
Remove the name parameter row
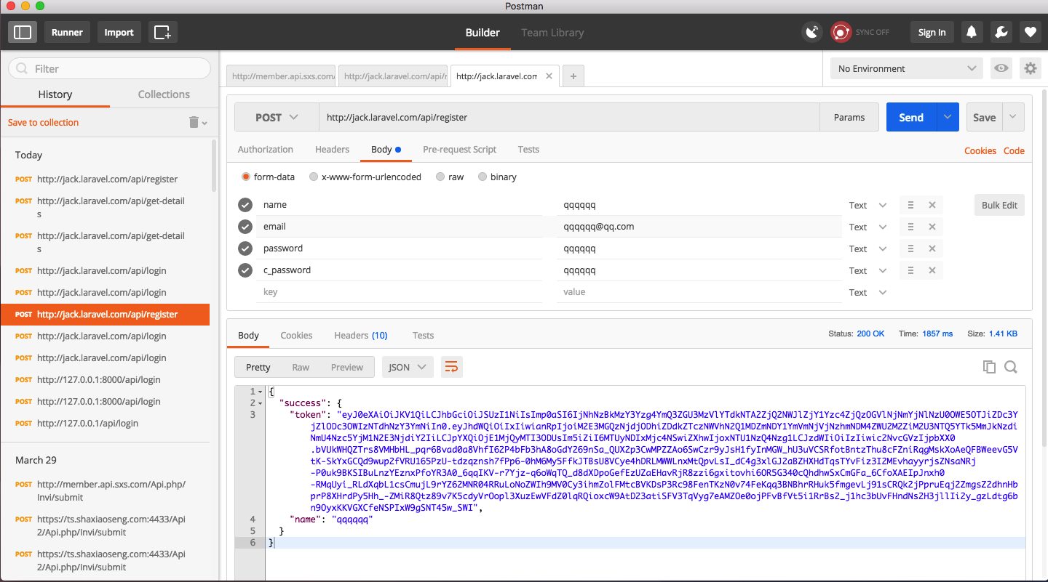pos(932,205)
